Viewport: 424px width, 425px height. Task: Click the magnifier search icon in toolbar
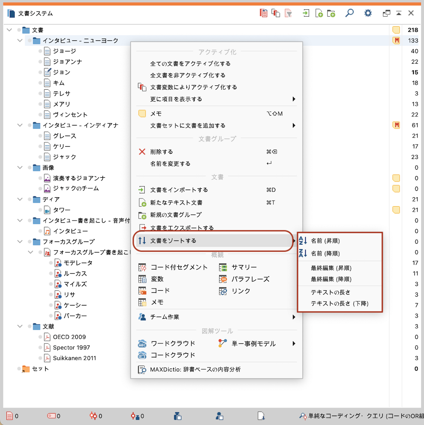click(349, 13)
